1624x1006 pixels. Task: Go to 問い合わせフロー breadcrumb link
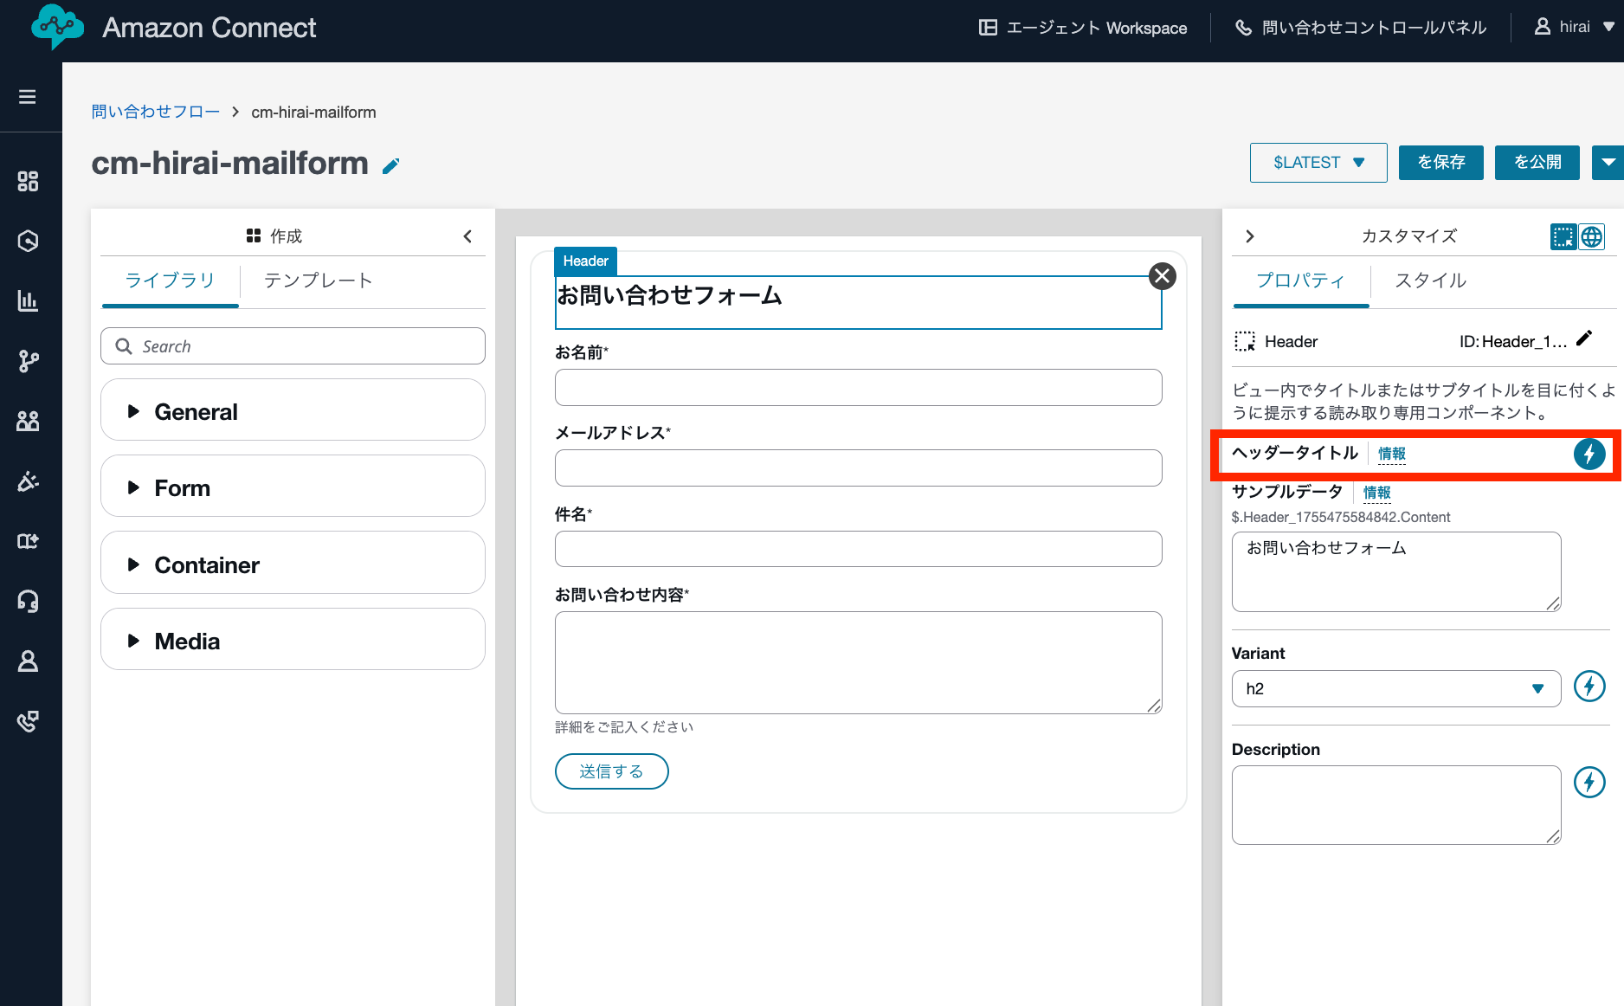156,113
